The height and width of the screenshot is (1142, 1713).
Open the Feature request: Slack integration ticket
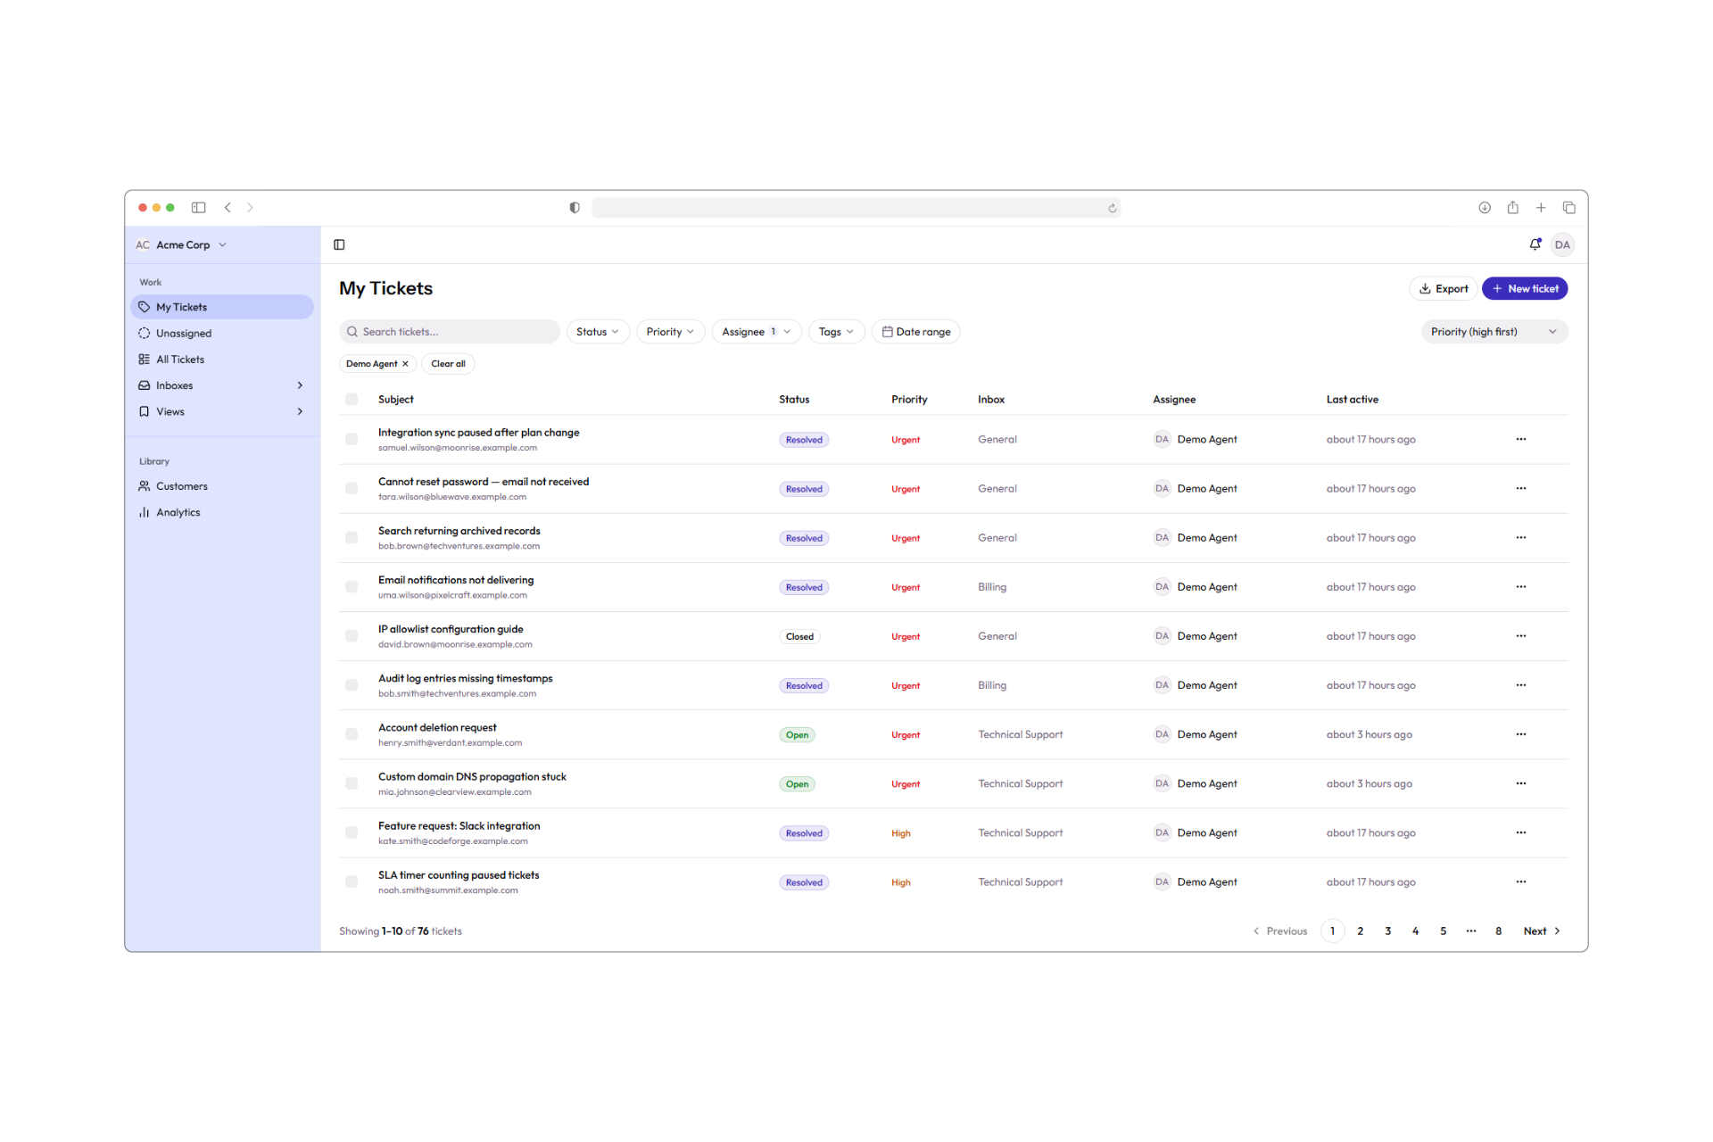tap(459, 826)
